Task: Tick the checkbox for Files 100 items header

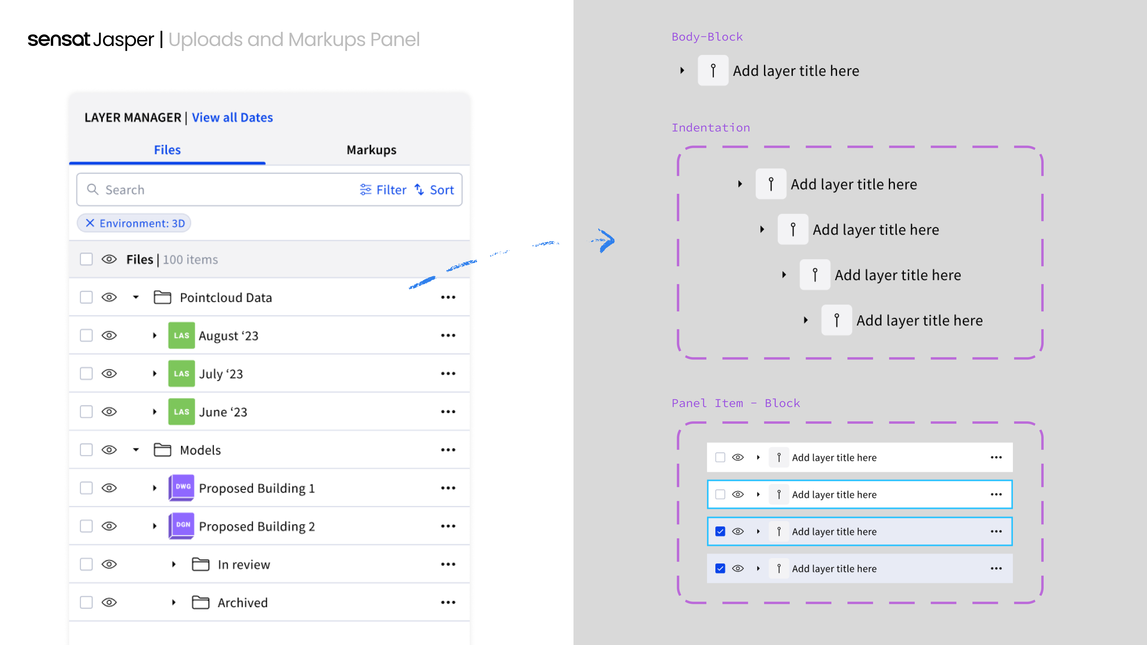Action: point(86,259)
